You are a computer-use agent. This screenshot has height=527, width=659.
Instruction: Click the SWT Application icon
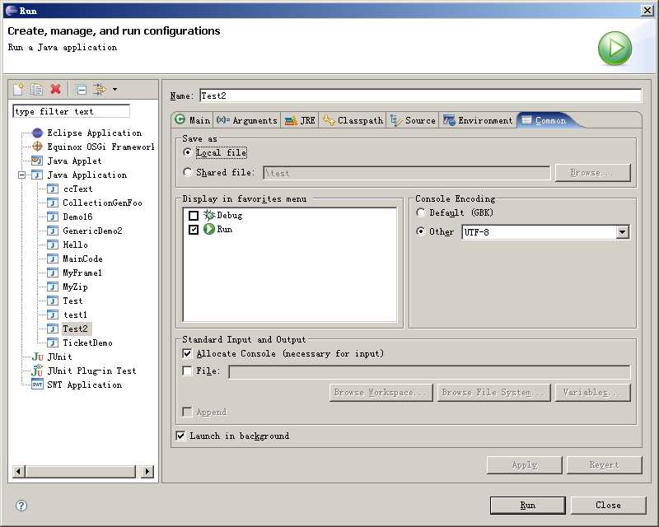pos(37,385)
